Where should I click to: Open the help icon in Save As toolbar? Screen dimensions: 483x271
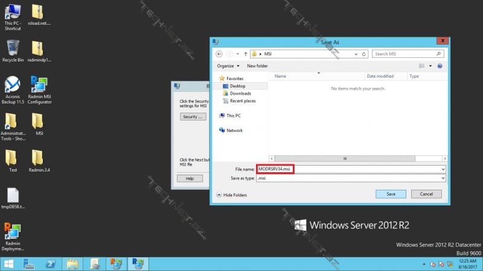coord(440,66)
